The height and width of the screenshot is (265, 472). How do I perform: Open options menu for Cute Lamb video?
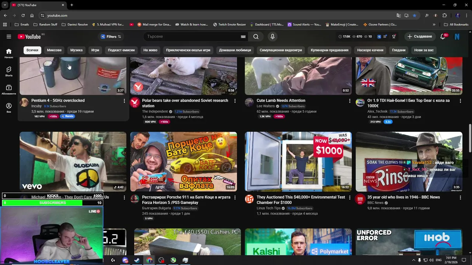pos(350,101)
